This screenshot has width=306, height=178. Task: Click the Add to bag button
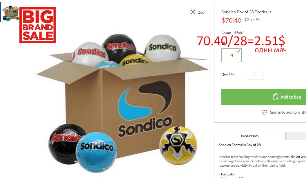coord(264,97)
